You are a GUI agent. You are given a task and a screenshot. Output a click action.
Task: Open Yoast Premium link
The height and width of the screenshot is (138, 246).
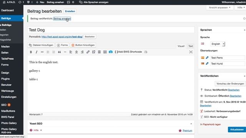point(187,131)
